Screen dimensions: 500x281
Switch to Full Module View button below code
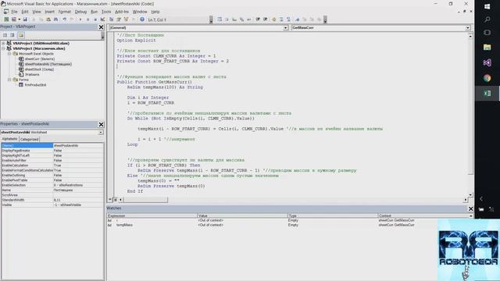click(x=116, y=200)
